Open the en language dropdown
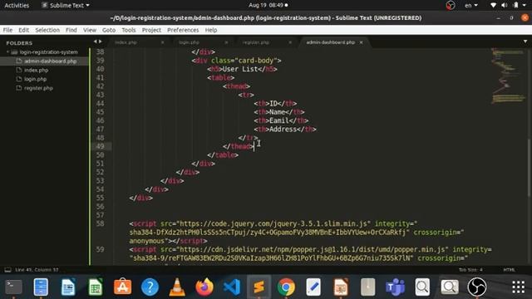 [471, 6]
